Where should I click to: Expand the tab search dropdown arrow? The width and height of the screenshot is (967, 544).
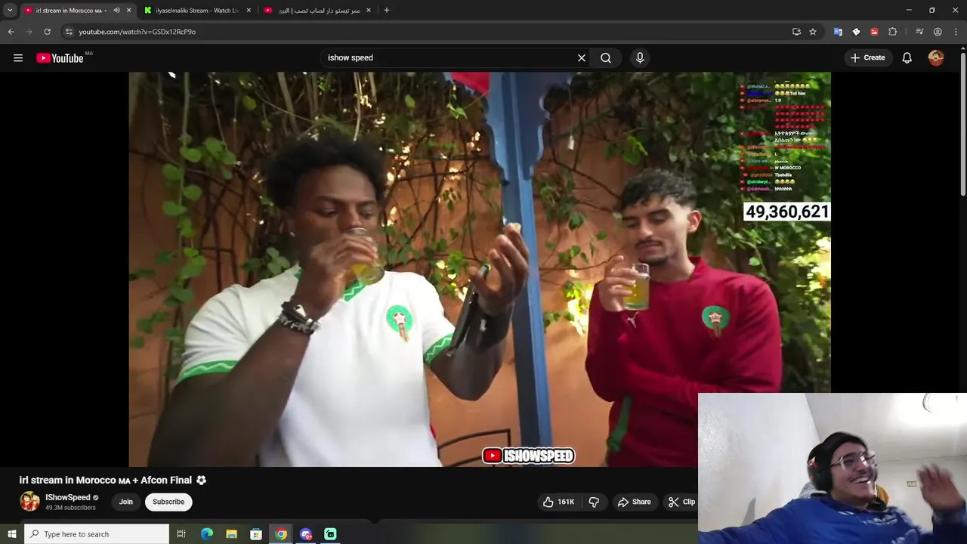(x=10, y=11)
